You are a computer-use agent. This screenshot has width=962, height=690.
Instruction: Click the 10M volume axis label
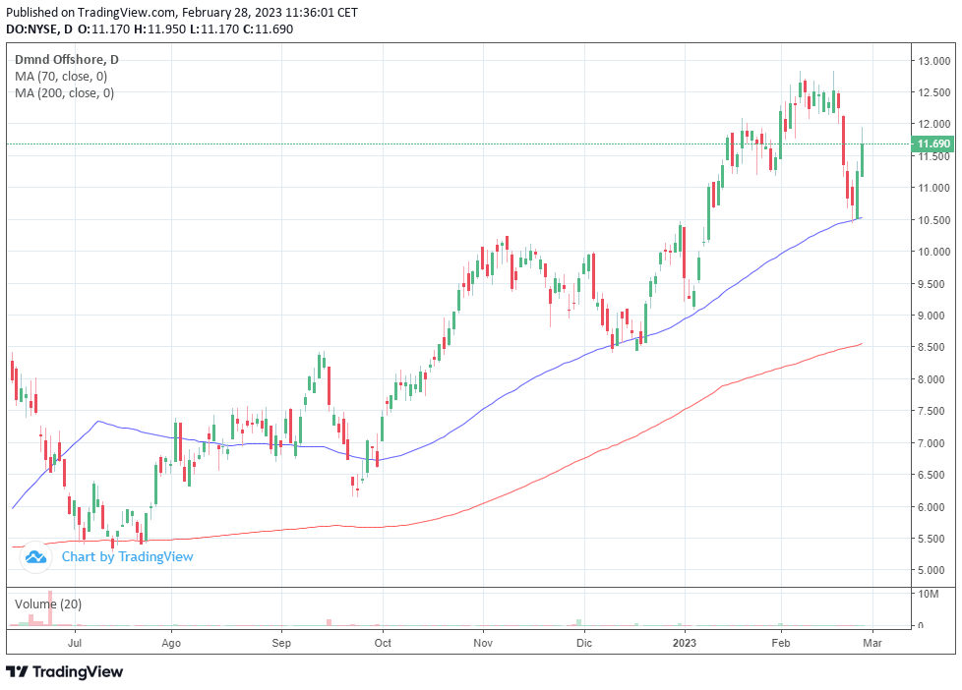[x=929, y=594]
